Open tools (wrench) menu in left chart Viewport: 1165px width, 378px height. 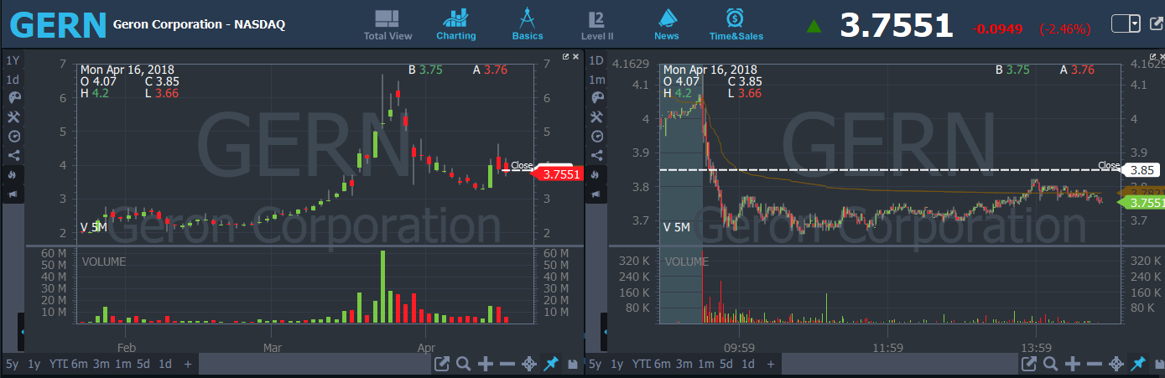click(13, 117)
